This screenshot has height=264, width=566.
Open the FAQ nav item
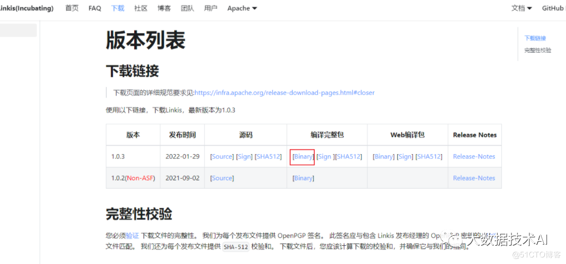95,8
